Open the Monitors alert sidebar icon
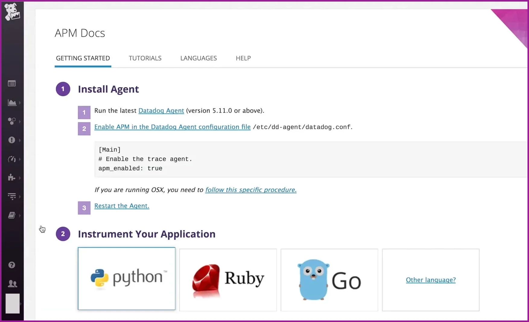The height and width of the screenshot is (322, 529). click(12, 140)
